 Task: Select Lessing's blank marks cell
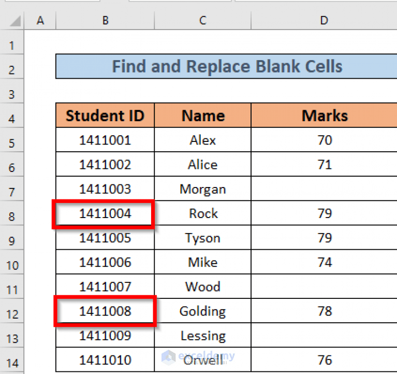point(324,335)
